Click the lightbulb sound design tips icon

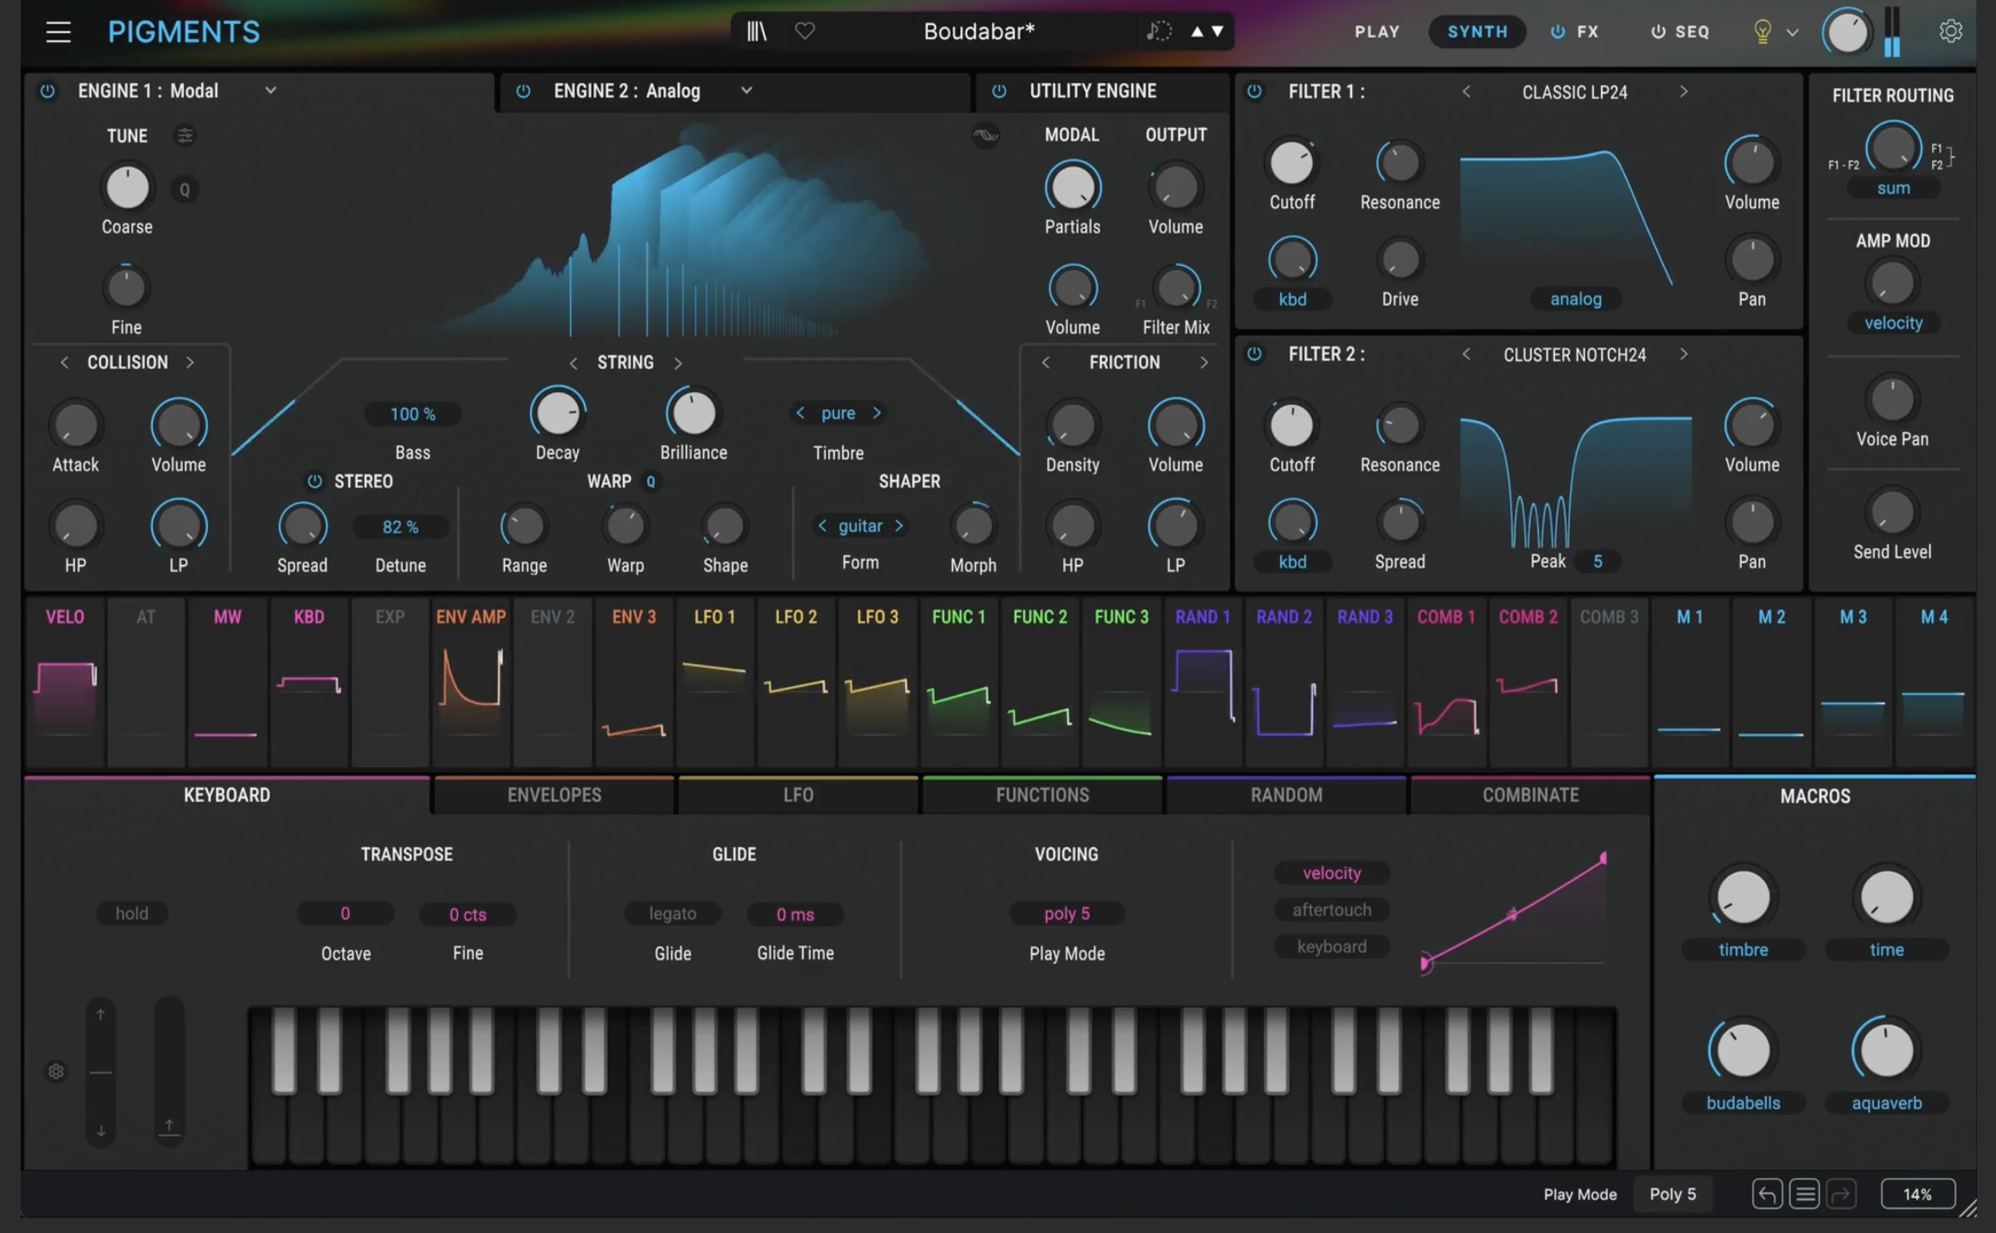(1762, 32)
